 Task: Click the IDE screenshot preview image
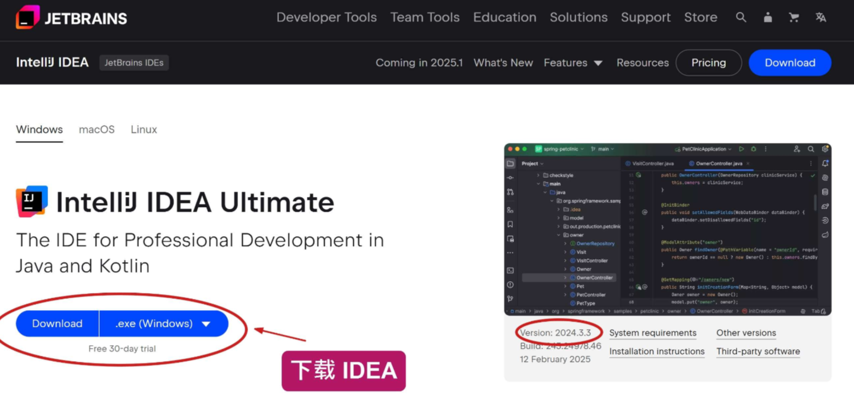coord(668,229)
